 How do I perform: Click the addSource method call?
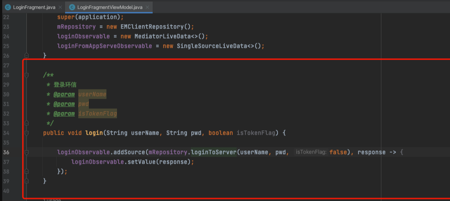pos(129,152)
